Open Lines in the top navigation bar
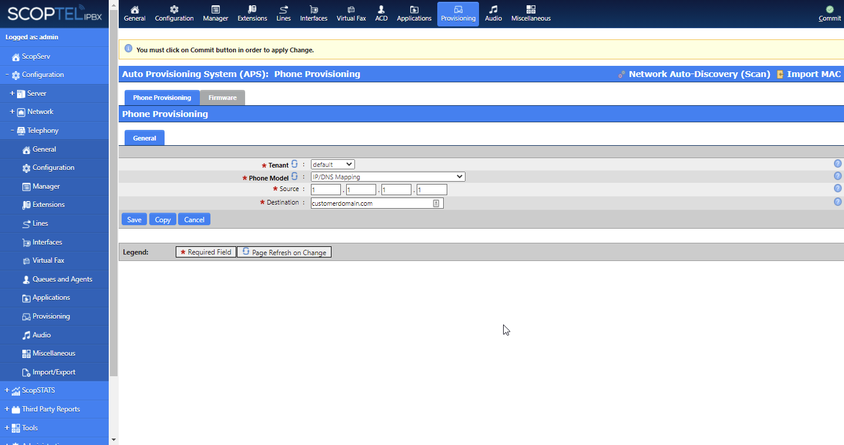The width and height of the screenshot is (844, 445). 283,14
